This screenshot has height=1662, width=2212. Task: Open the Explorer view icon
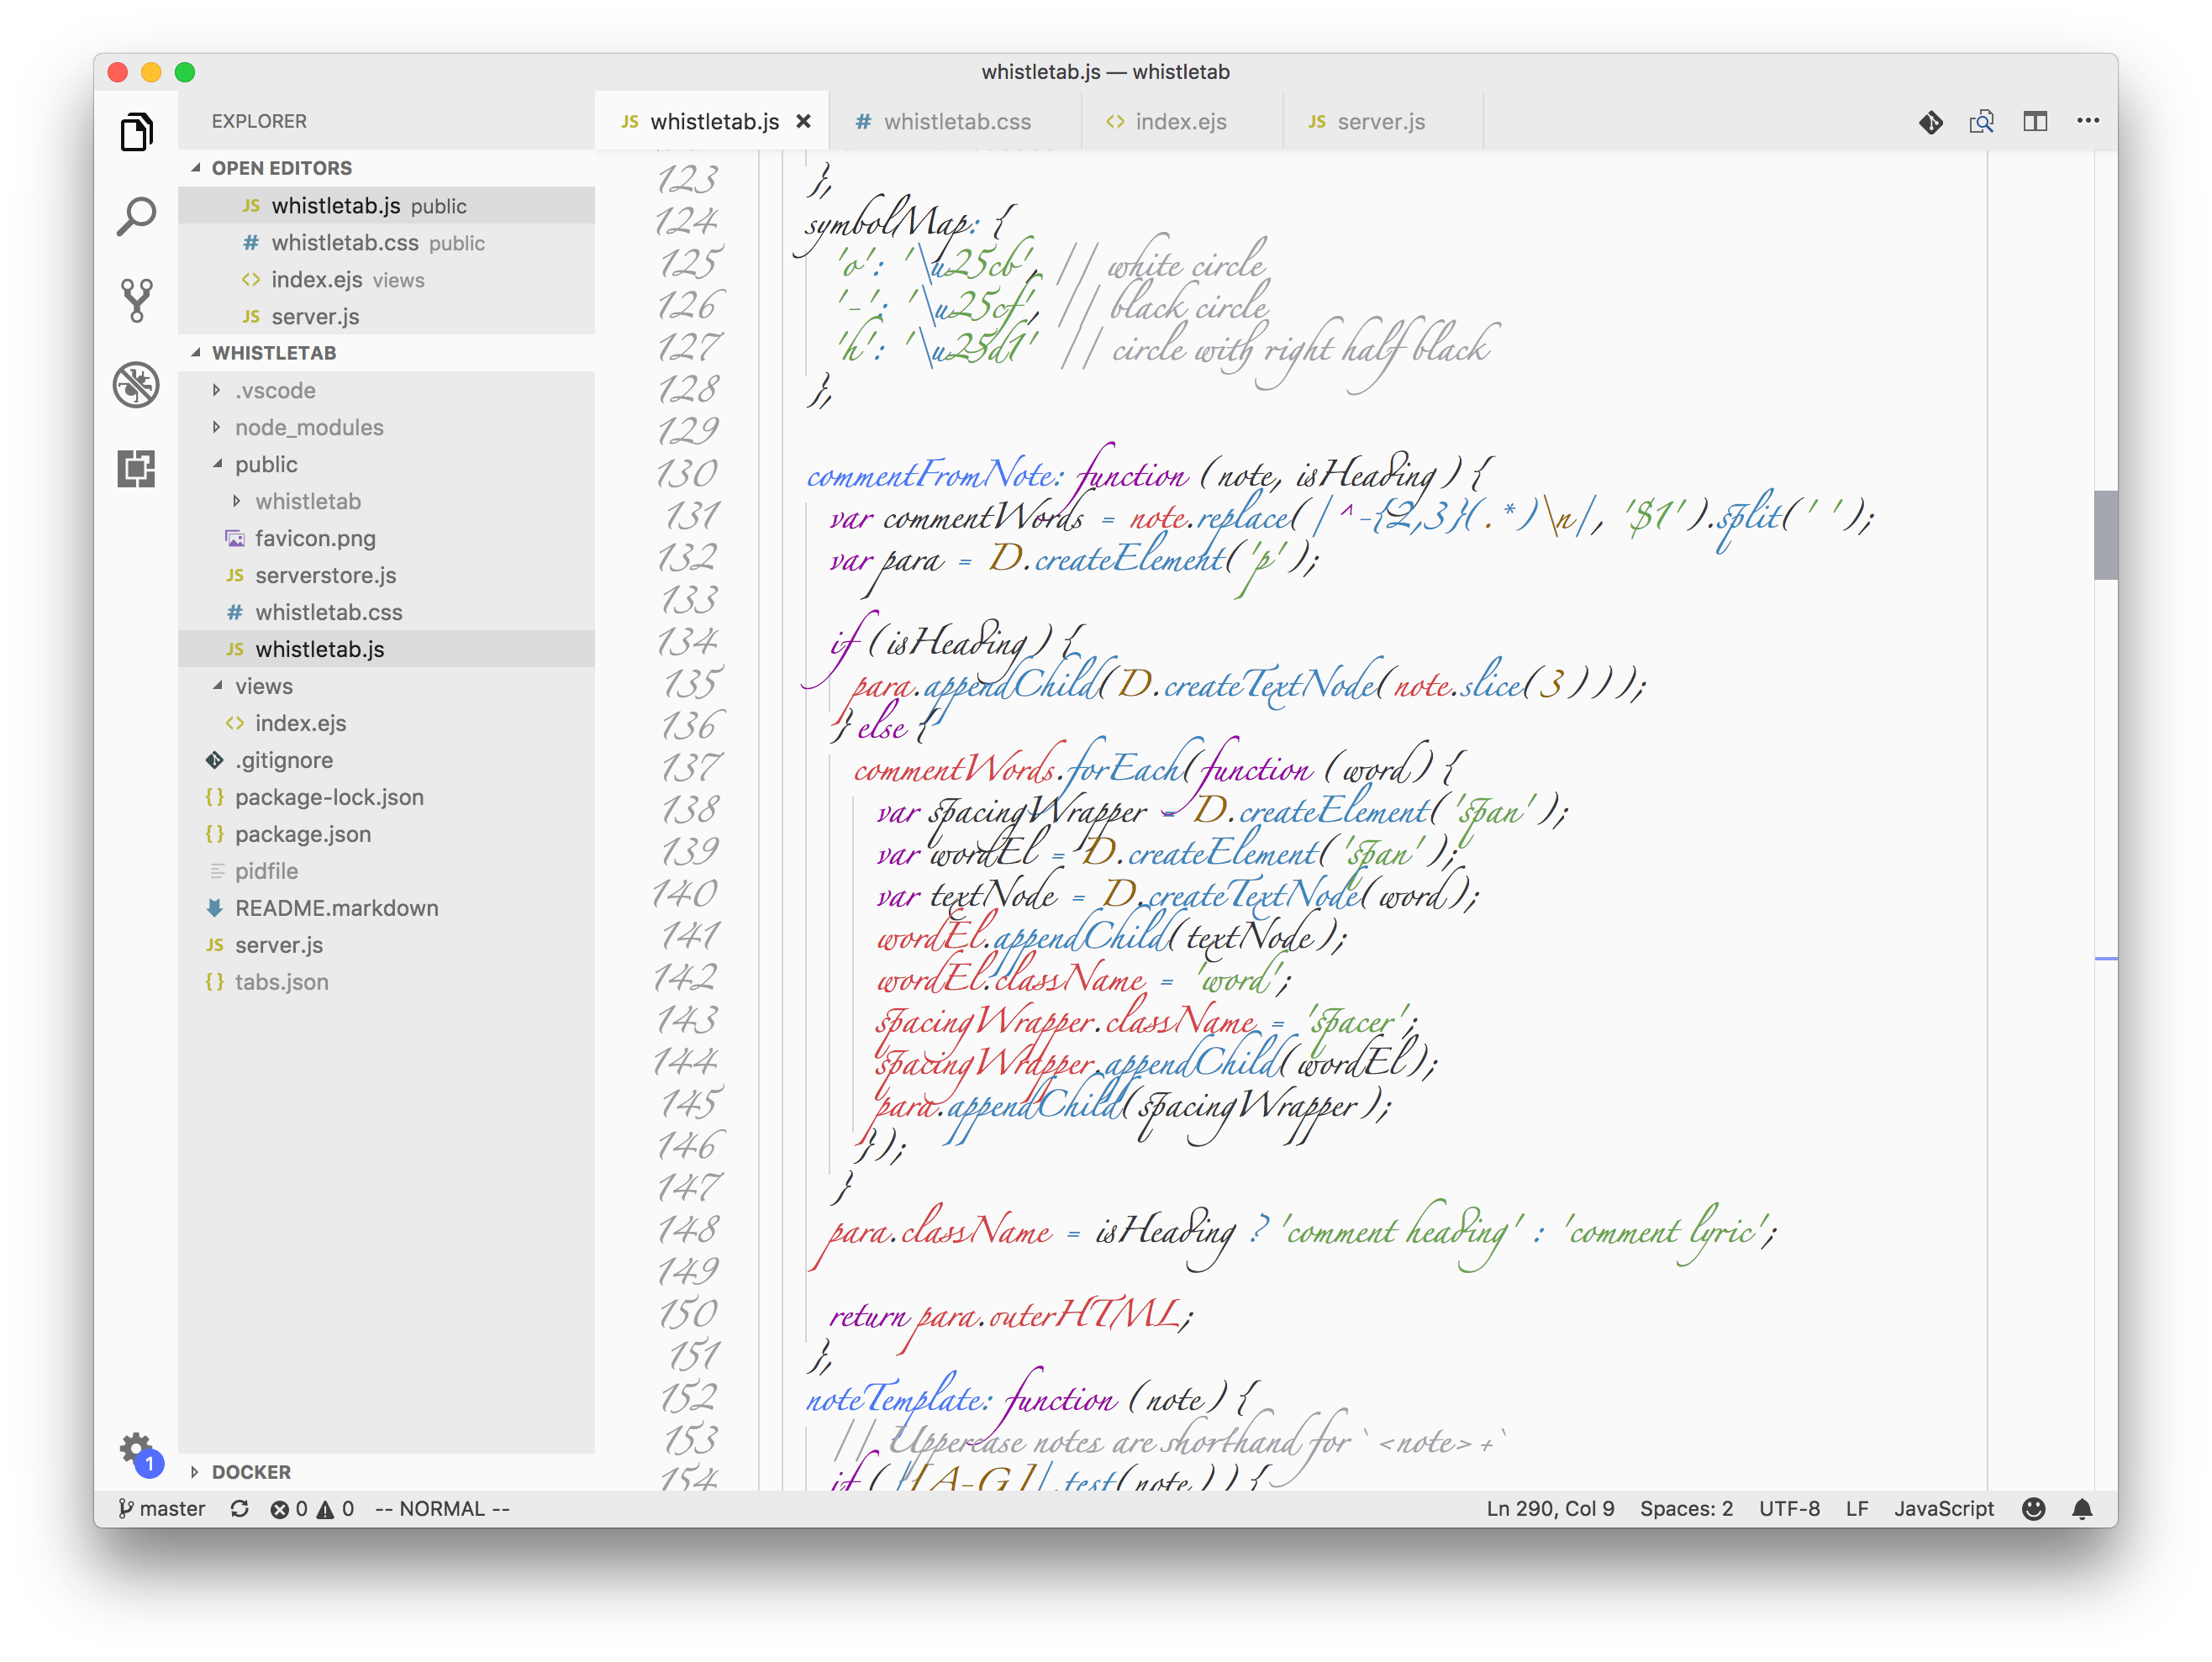[137, 131]
